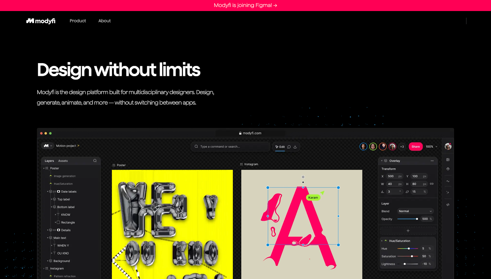Viewport: 491px width, 279px height.
Task: Toggle the link icon on Date labels
Action: [x=54, y=192]
